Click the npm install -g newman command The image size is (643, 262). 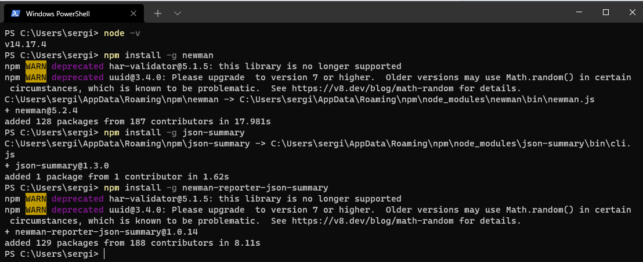pos(158,55)
